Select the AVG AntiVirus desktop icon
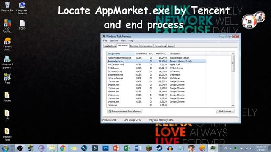 coord(7,26)
